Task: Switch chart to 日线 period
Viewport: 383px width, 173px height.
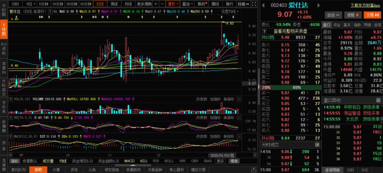Action: tap(100, 4)
